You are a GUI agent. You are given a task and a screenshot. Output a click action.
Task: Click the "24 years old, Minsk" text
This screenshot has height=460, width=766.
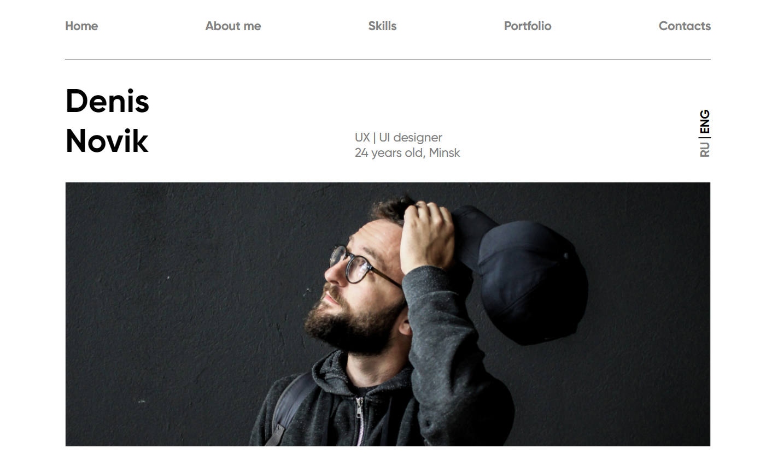coord(407,153)
